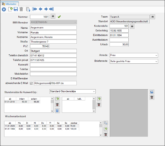
Task: Click the copy/export documents toolbar icon
Action: pyautogui.click(x=28, y=9)
